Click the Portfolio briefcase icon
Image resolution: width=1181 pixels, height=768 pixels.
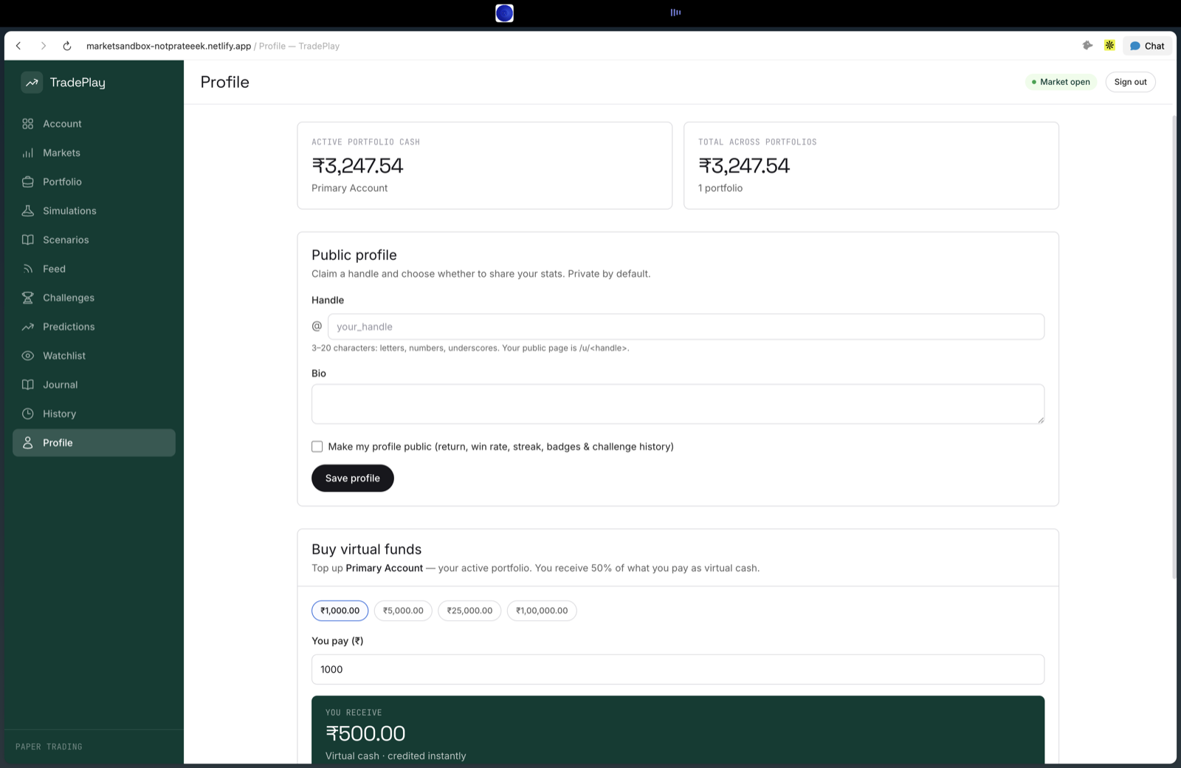[28, 182]
